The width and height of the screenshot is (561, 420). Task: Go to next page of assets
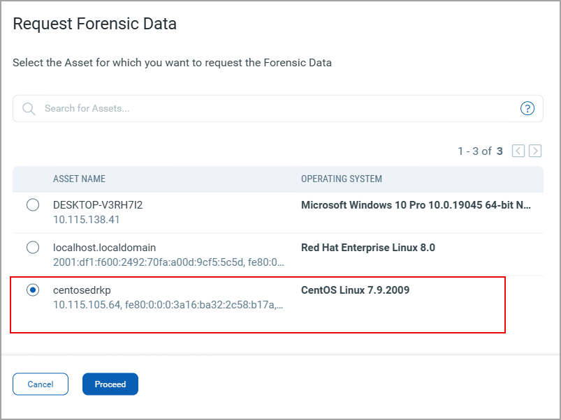pyautogui.click(x=535, y=151)
